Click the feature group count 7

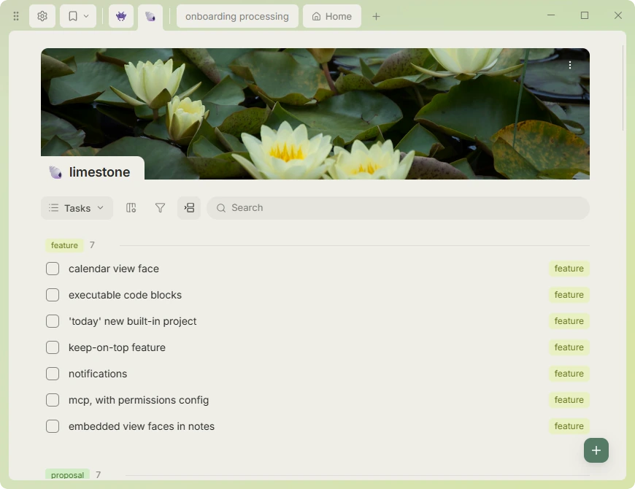92,245
